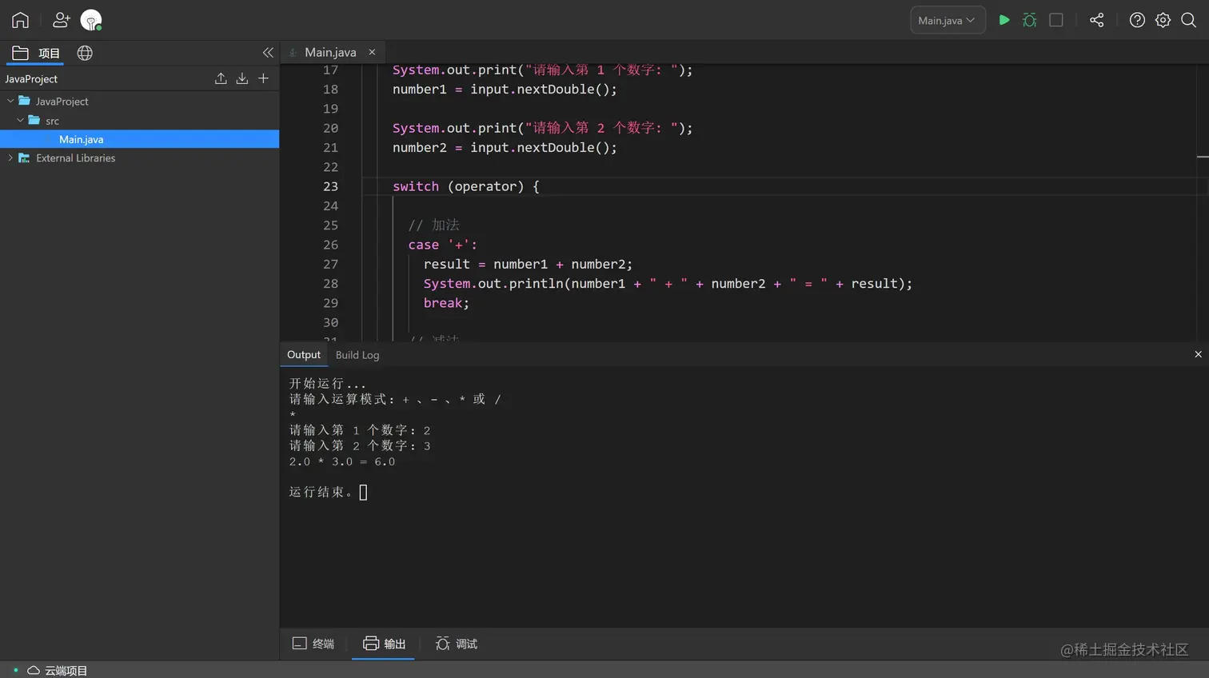Download project via the download icon

point(242,78)
